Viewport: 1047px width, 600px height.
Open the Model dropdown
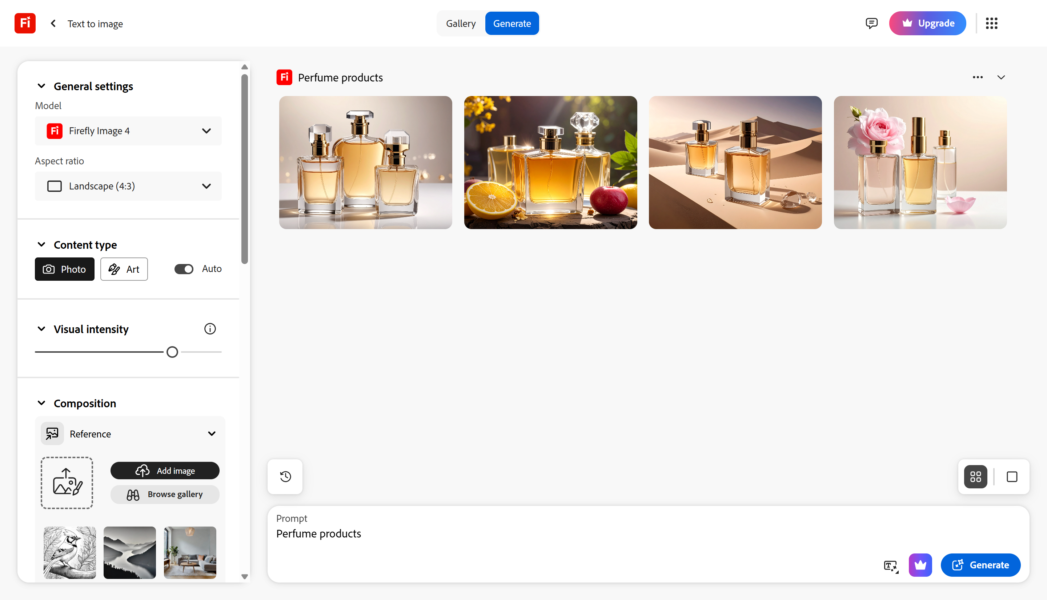click(128, 131)
